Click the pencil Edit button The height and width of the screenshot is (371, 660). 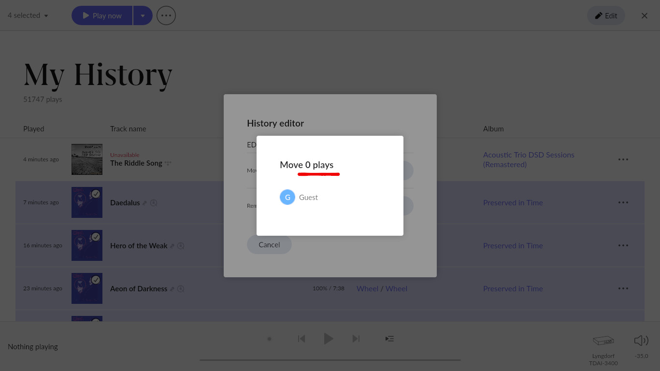point(606,15)
